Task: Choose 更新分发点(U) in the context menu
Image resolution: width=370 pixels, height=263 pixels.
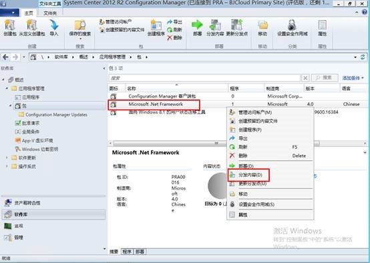Action: (x=270, y=184)
